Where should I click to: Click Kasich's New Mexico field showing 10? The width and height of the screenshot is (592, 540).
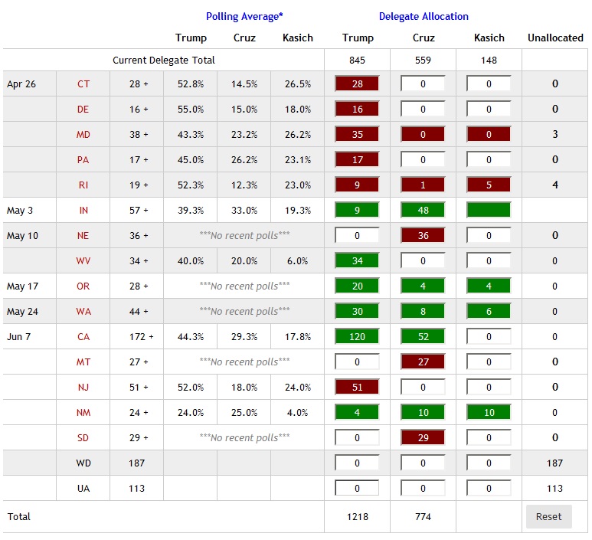tap(489, 412)
